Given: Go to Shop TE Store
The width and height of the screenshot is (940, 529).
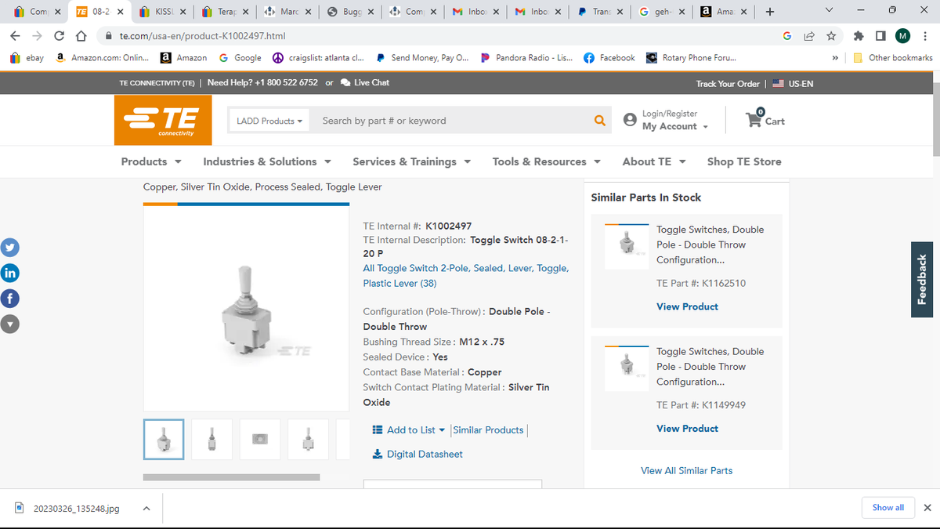Looking at the screenshot, I should point(744,161).
